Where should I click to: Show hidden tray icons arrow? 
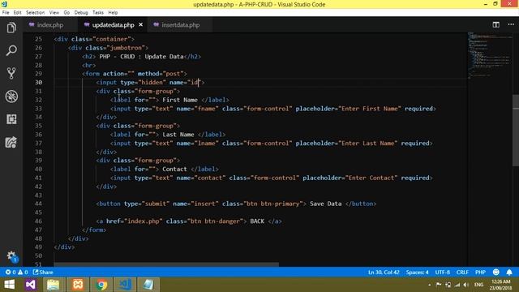pos(430,285)
